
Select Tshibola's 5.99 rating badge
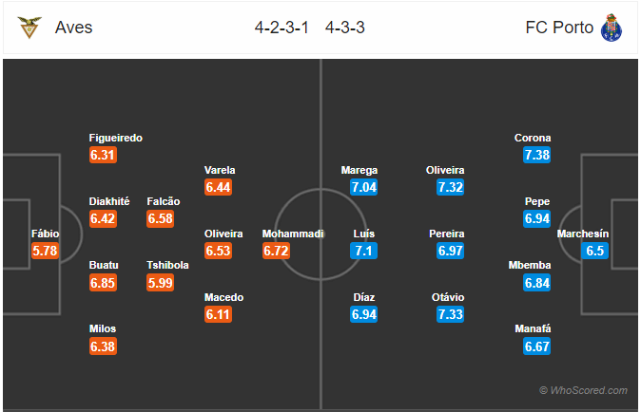(160, 283)
